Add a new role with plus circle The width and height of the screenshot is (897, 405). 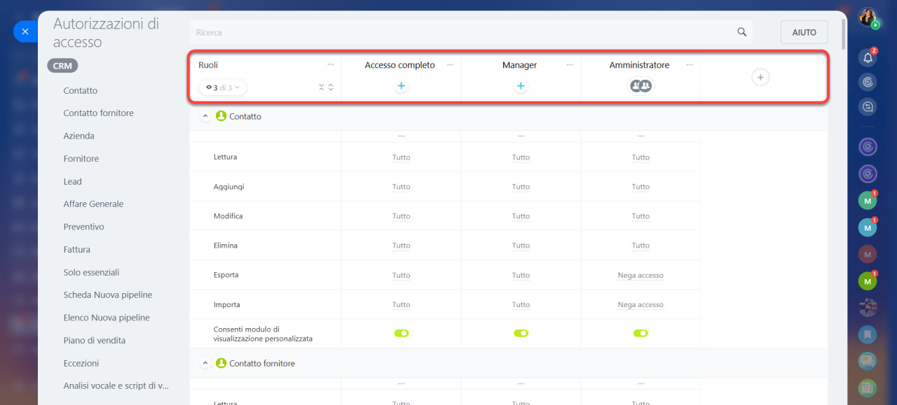(760, 77)
